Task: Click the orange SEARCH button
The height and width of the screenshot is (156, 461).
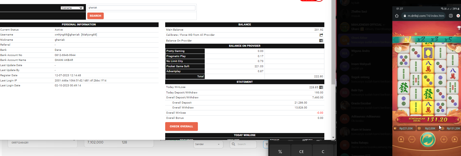Action: point(95,16)
